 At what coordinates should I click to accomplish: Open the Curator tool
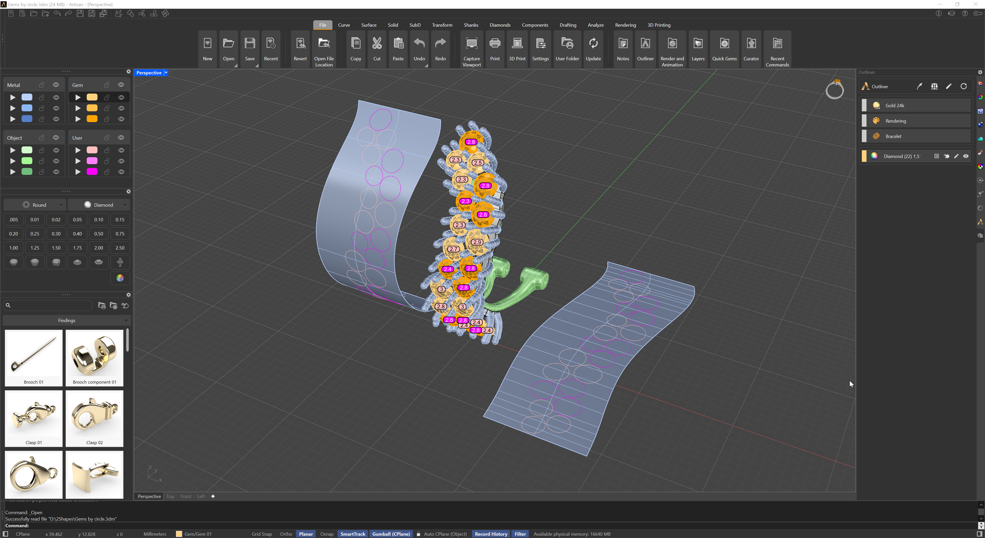click(x=751, y=49)
